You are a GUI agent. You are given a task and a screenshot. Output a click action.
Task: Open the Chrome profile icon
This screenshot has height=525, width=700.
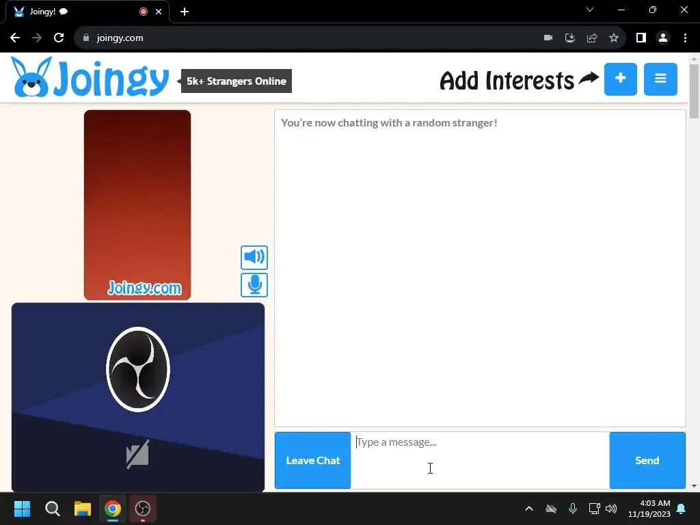click(663, 38)
